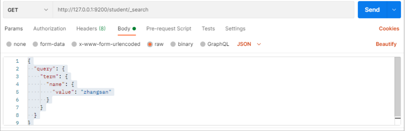This screenshot has width=405, height=131.
Task: Click the Send button
Action: point(372,10)
